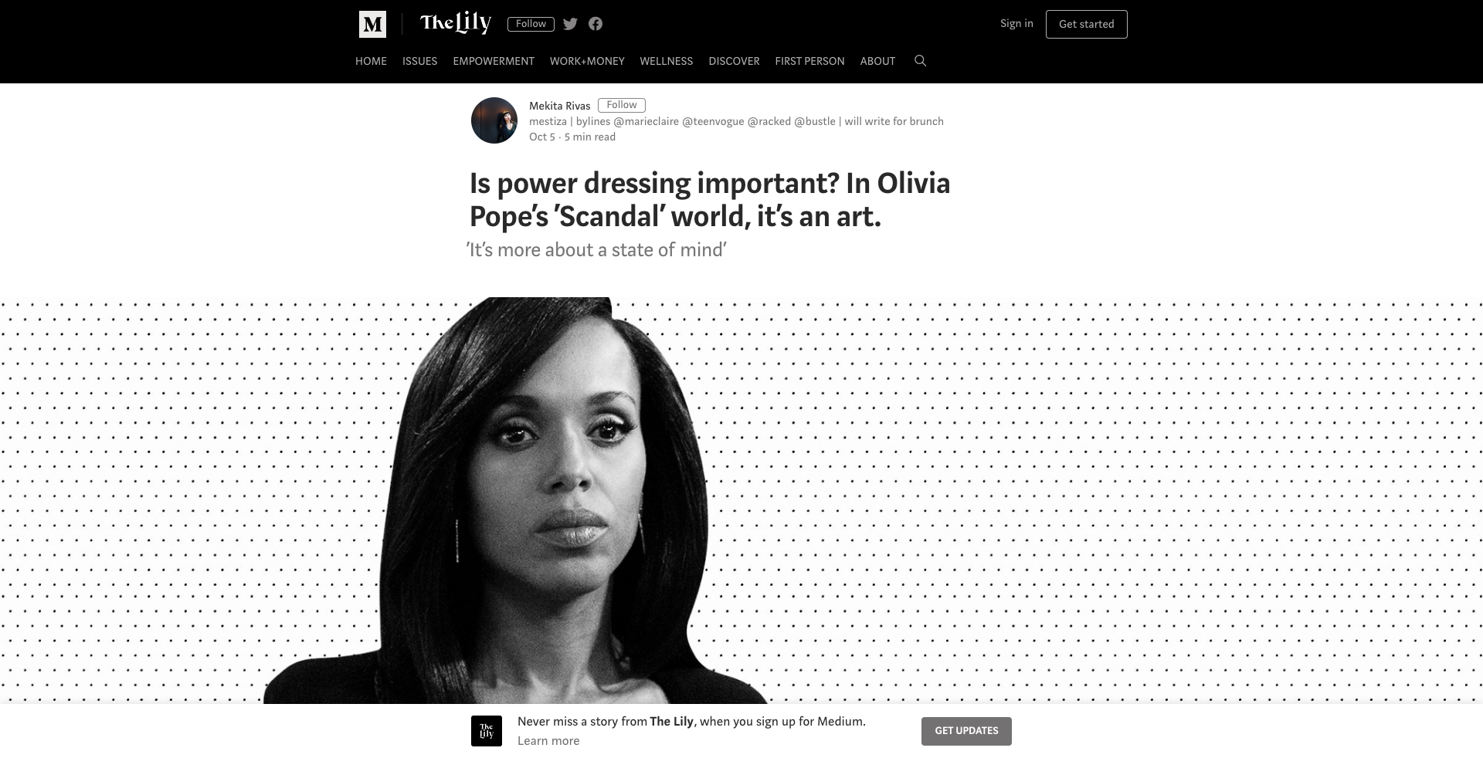Follow The Lily publication
Screen dimensions: 1483x758
[x=531, y=24]
